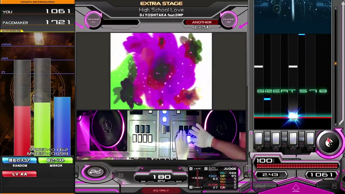
Task: Click the YOU 1061 score row
Action: pyautogui.click(x=37, y=11)
